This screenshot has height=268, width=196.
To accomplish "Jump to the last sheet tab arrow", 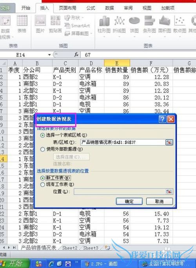I will coord(15,248).
